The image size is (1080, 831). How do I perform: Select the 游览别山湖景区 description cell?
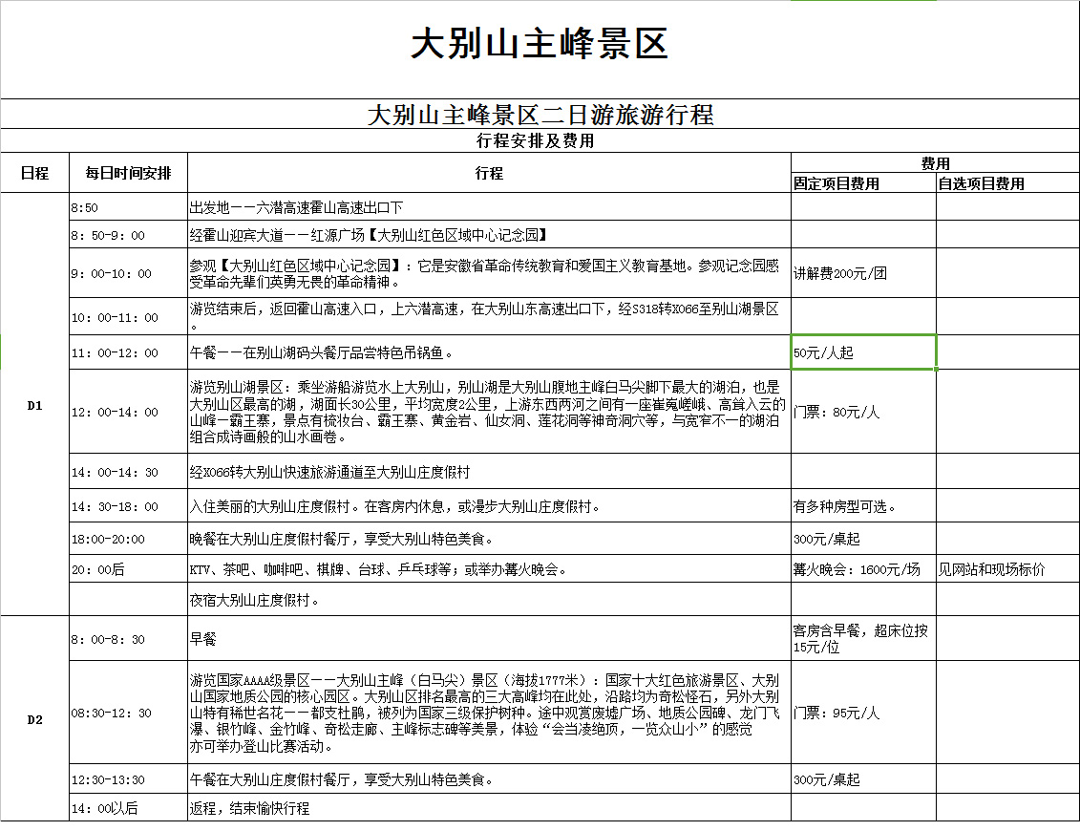pyautogui.click(x=489, y=412)
